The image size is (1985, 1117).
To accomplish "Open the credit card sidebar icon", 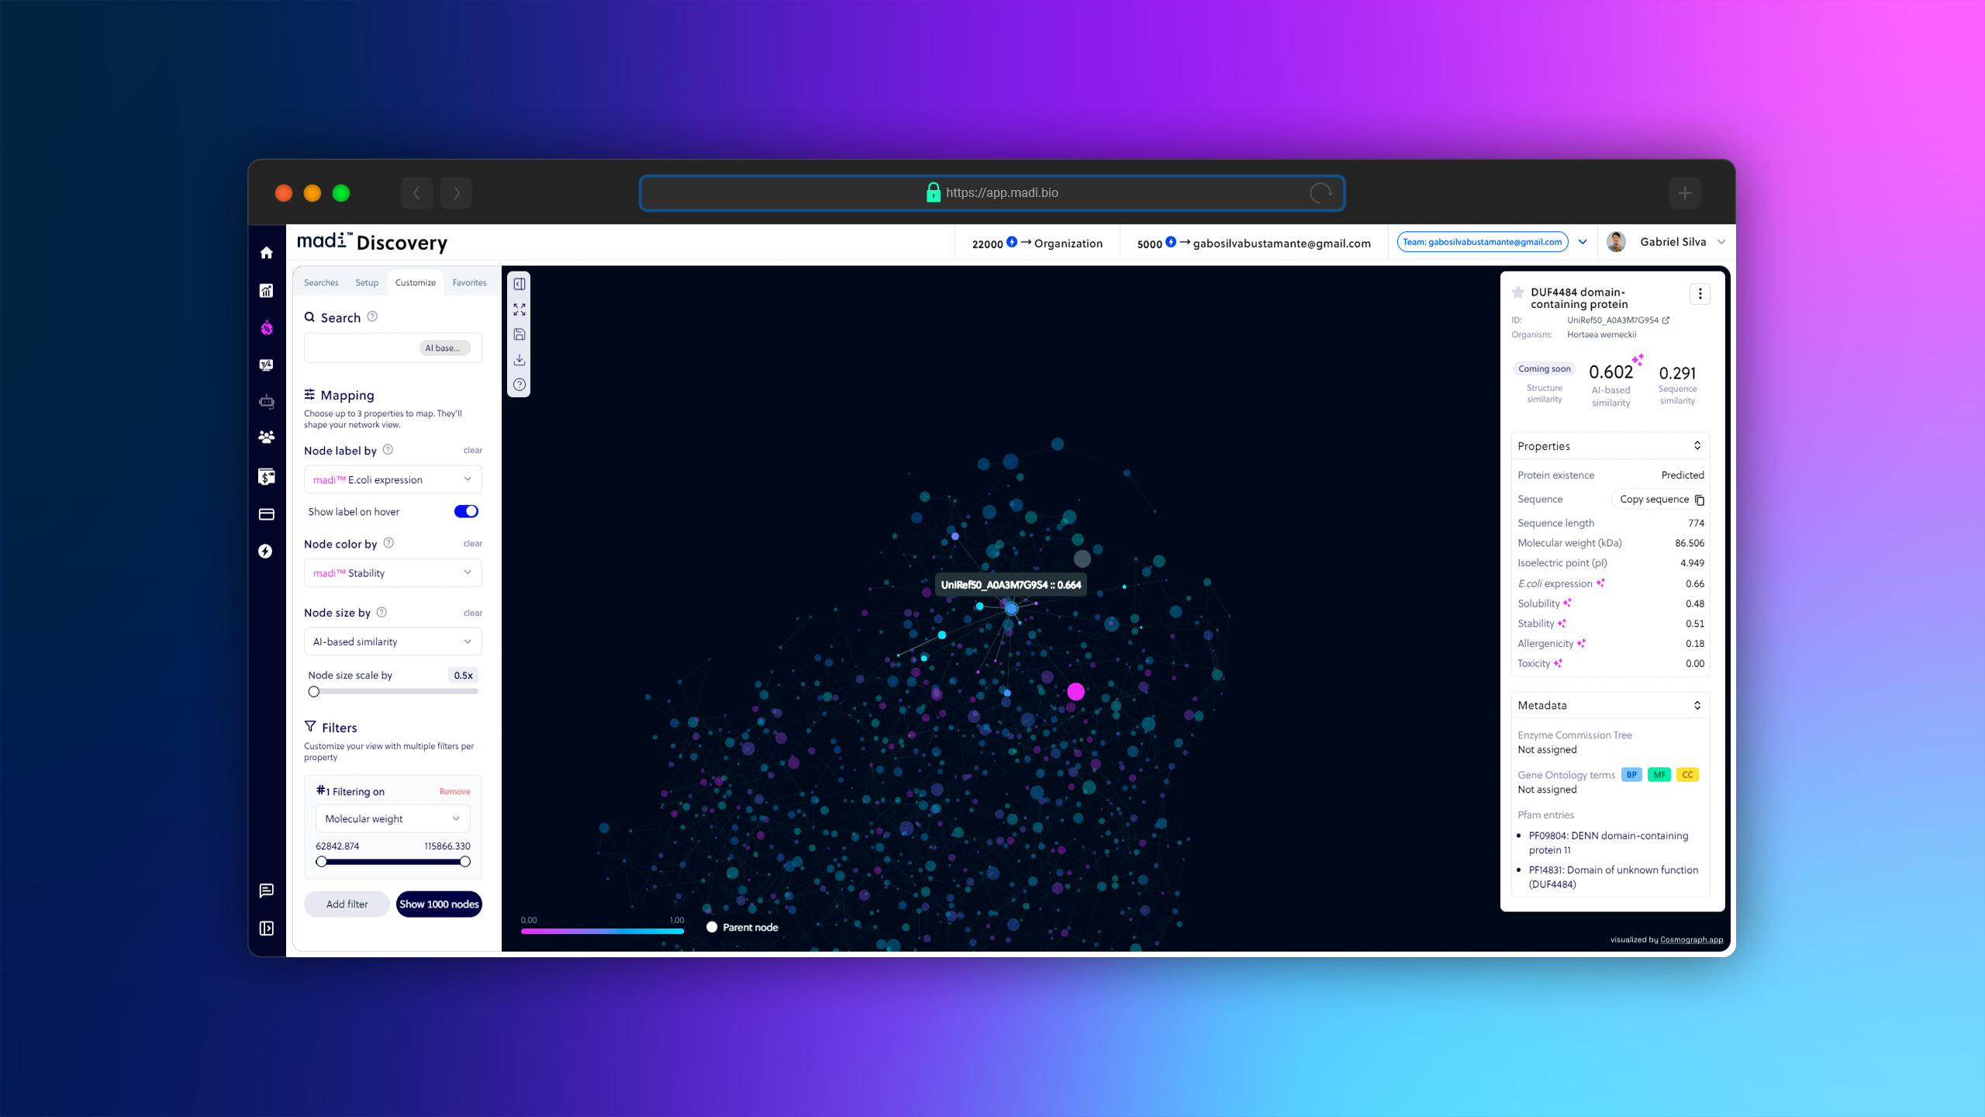I will (266, 514).
